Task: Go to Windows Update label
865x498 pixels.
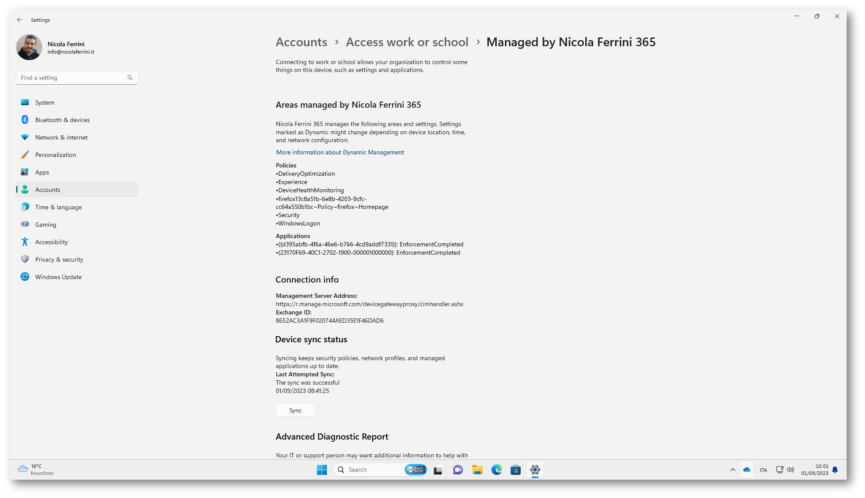Action: (58, 277)
